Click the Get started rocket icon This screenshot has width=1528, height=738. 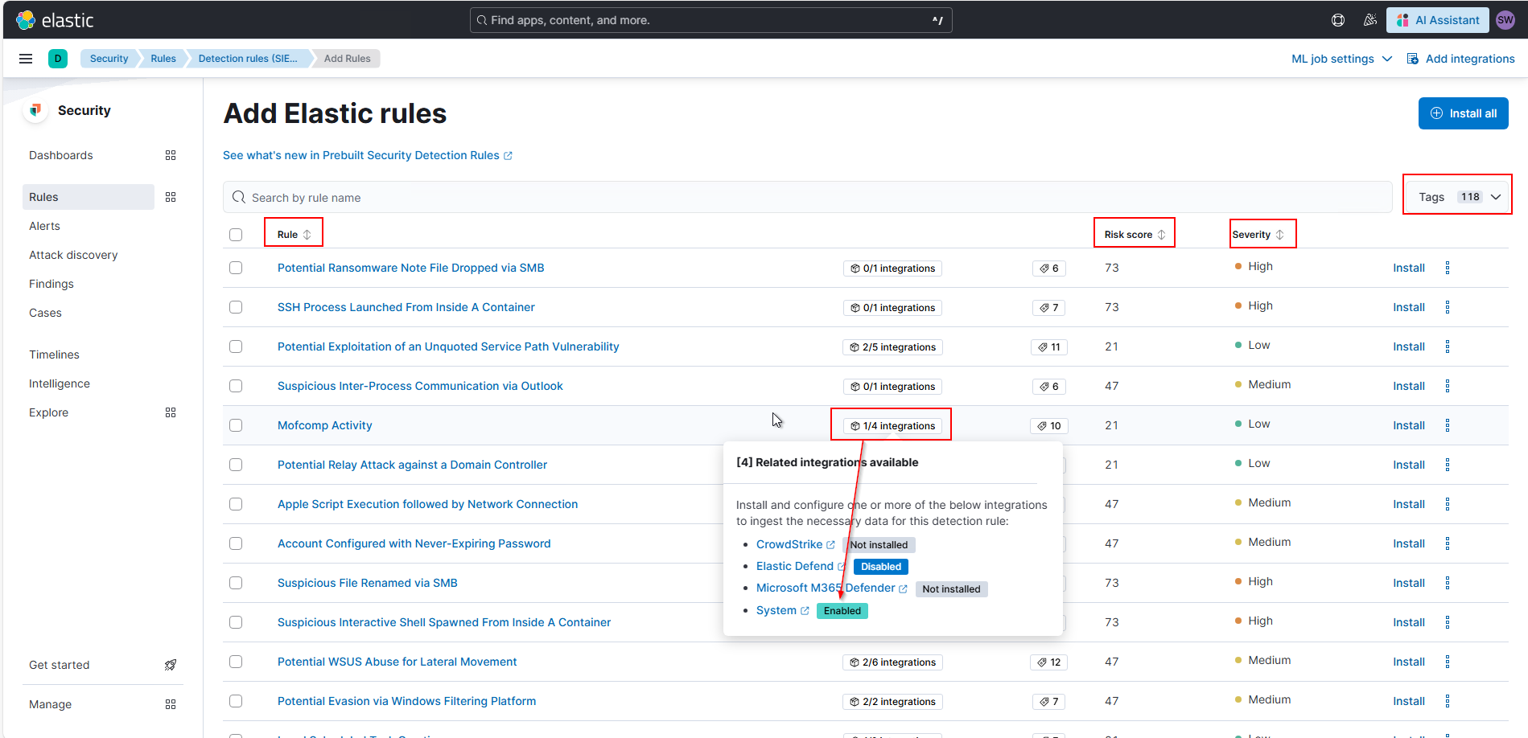pos(171,665)
